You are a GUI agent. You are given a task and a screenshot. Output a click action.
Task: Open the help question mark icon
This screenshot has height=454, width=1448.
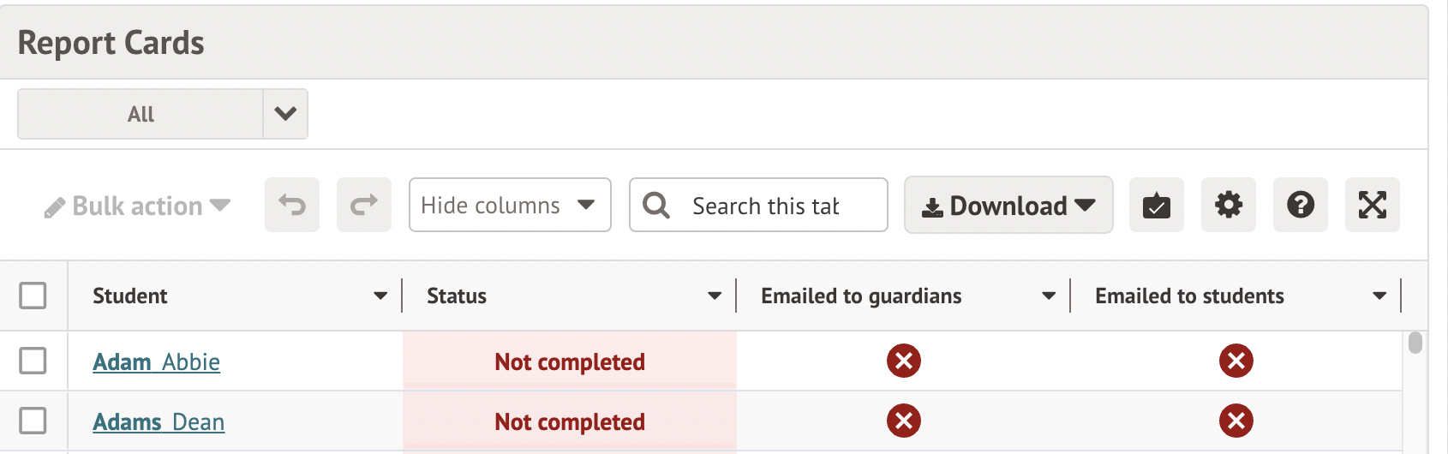click(x=1301, y=206)
